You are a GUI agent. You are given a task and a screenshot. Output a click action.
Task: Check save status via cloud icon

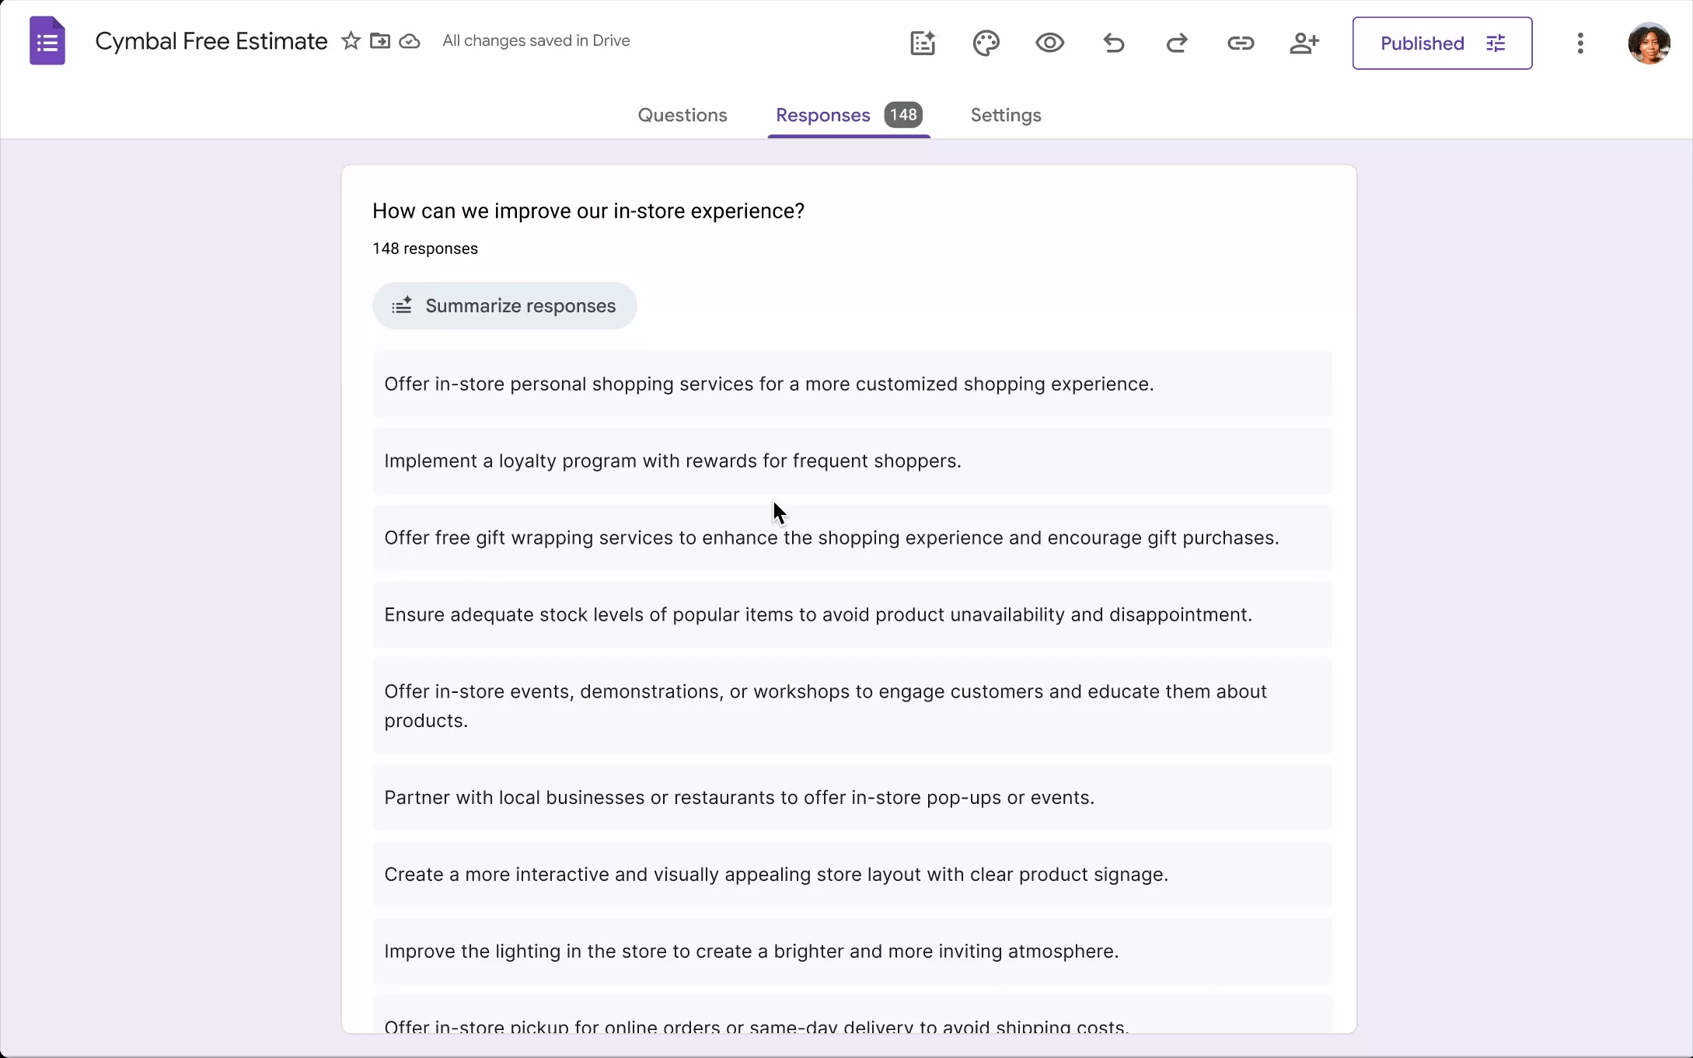[410, 40]
